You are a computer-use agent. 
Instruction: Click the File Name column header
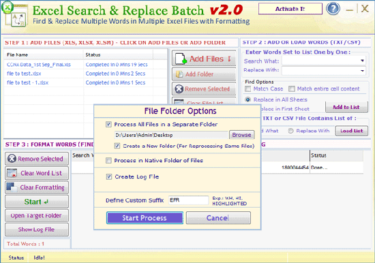(x=44, y=55)
